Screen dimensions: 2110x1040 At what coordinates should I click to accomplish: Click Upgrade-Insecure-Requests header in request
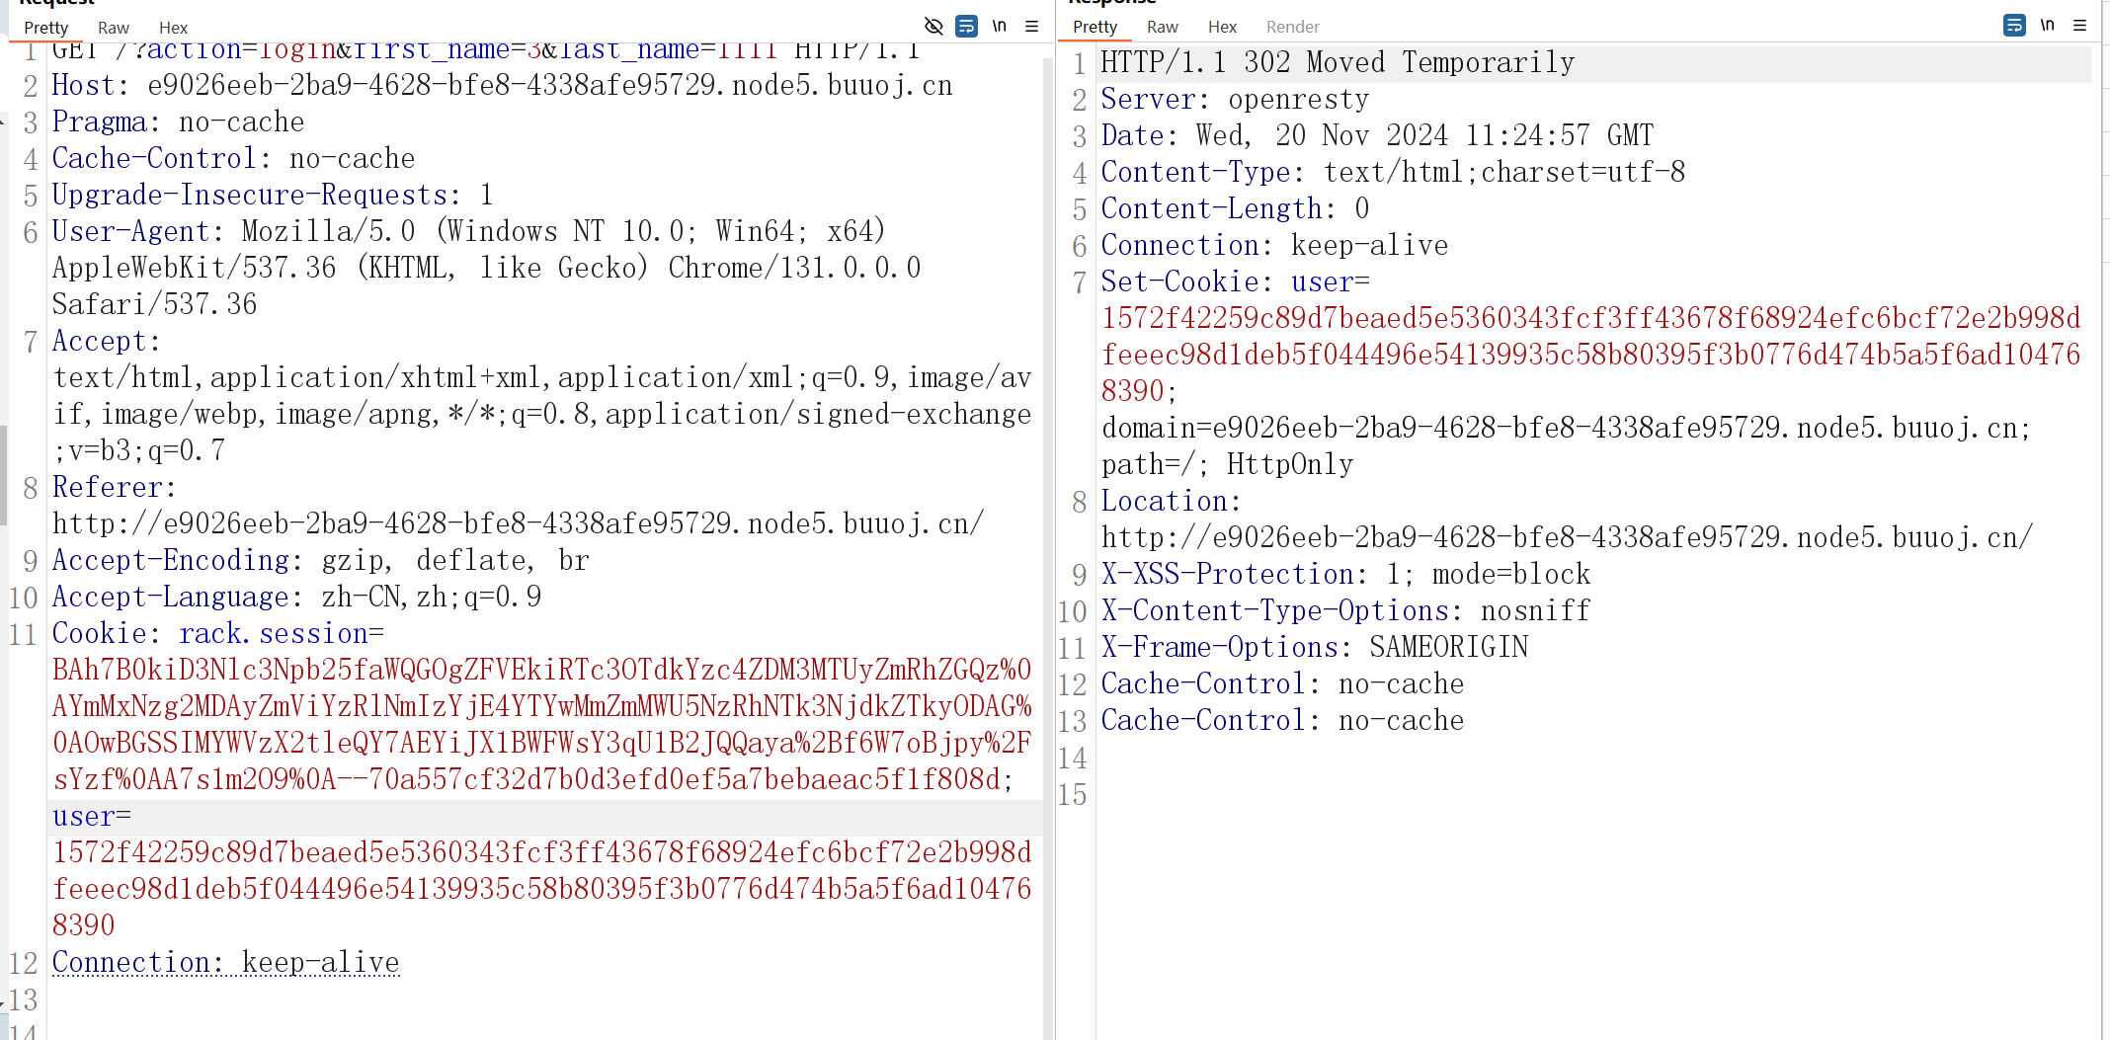(x=273, y=196)
